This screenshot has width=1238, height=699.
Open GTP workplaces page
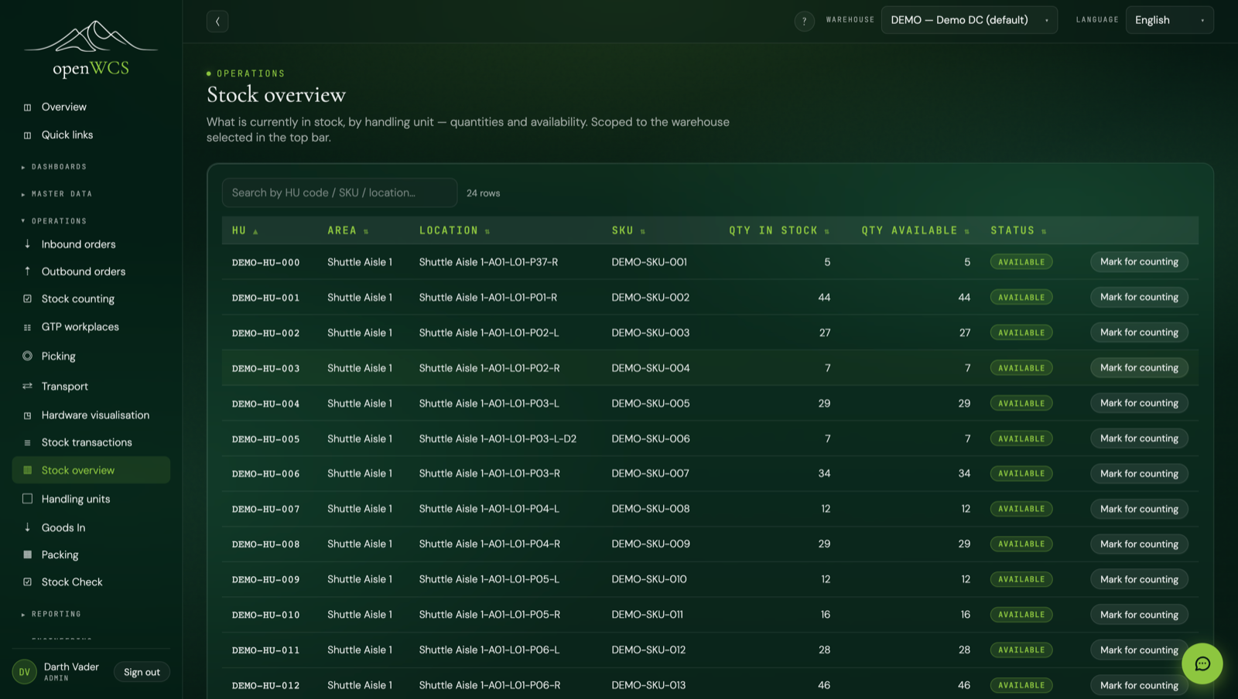(80, 327)
